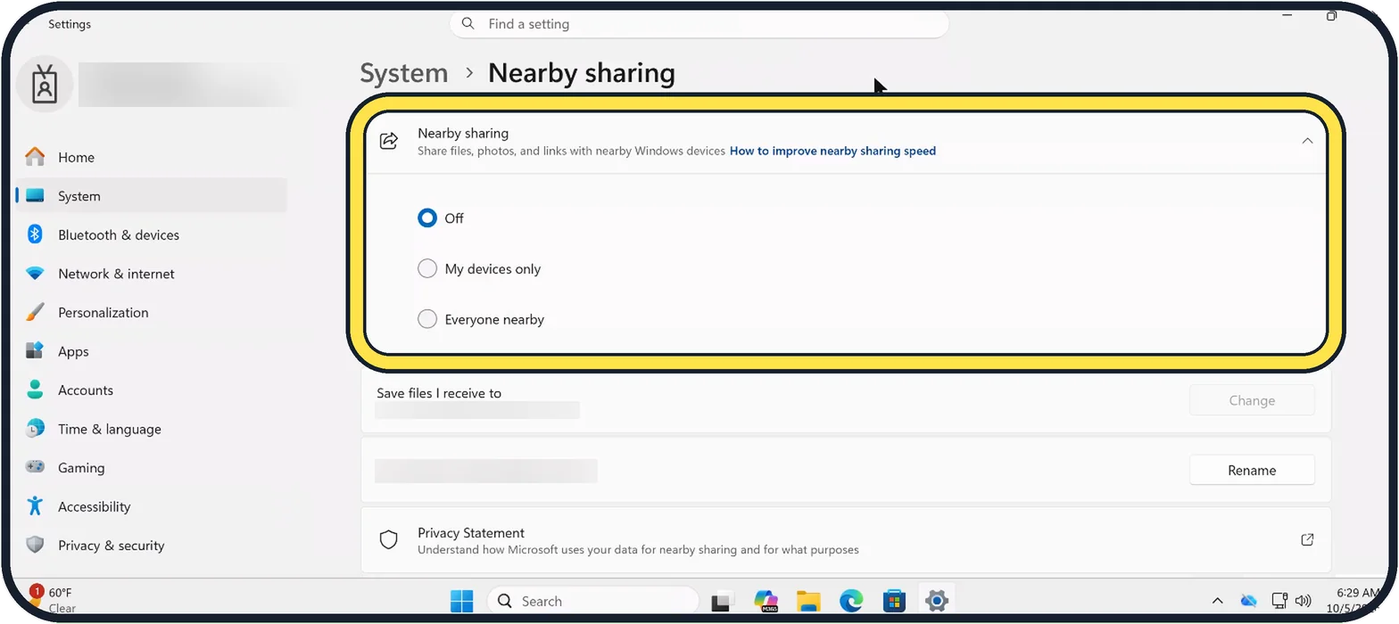Open the Windows Start menu
The image size is (1399, 624).
tap(462, 602)
